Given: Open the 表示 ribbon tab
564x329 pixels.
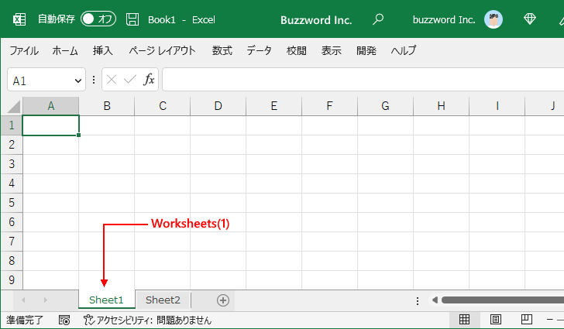Looking at the screenshot, I should coord(332,50).
